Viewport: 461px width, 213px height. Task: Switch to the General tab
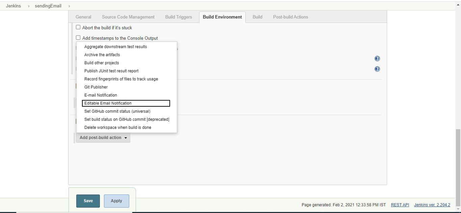coord(83,17)
